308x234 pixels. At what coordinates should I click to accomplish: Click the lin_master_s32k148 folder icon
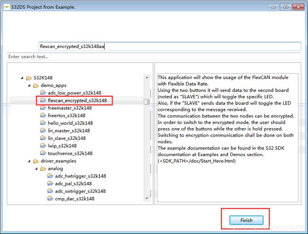(x=43, y=131)
